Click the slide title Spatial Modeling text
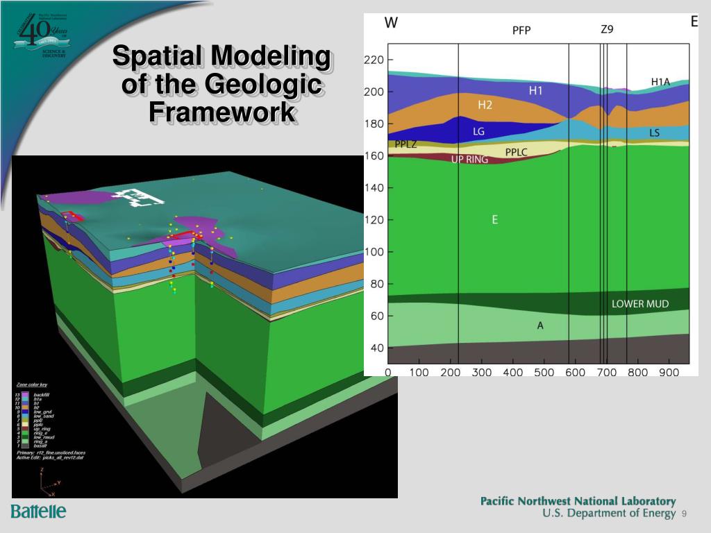Image resolution: width=711 pixels, height=533 pixels. (221, 58)
